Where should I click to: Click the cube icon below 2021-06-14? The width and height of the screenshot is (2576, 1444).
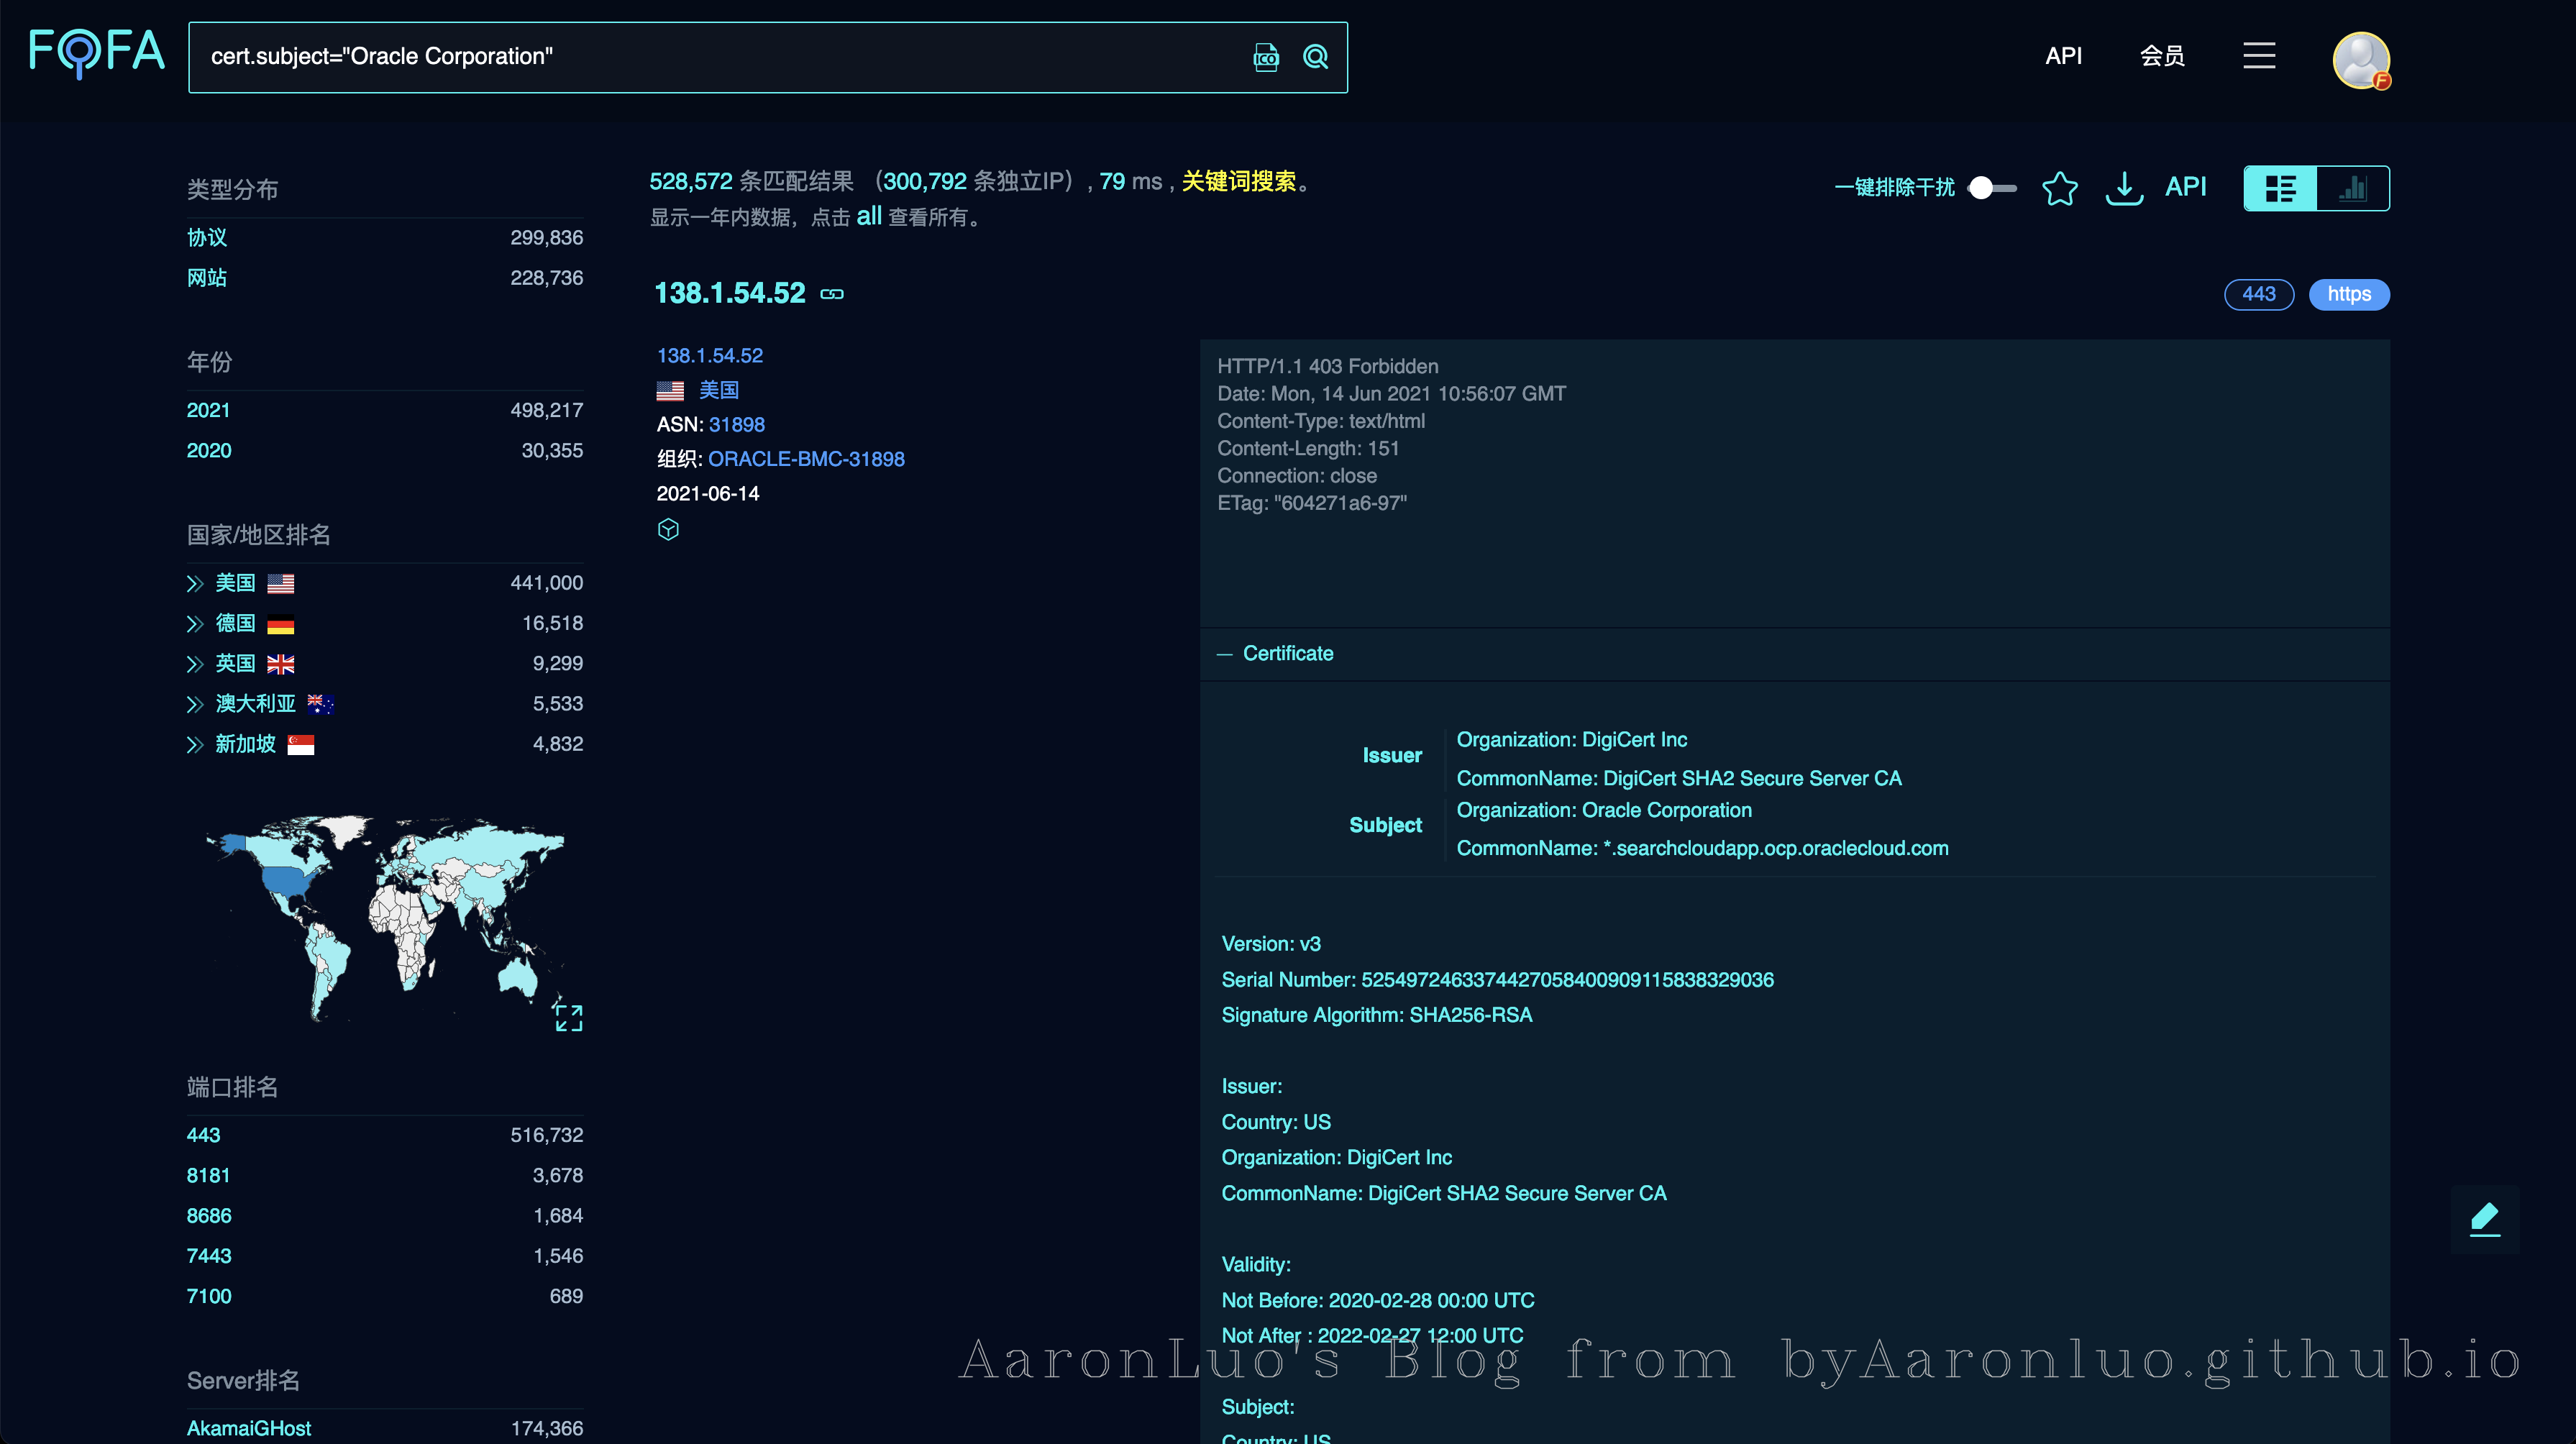[668, 530]
